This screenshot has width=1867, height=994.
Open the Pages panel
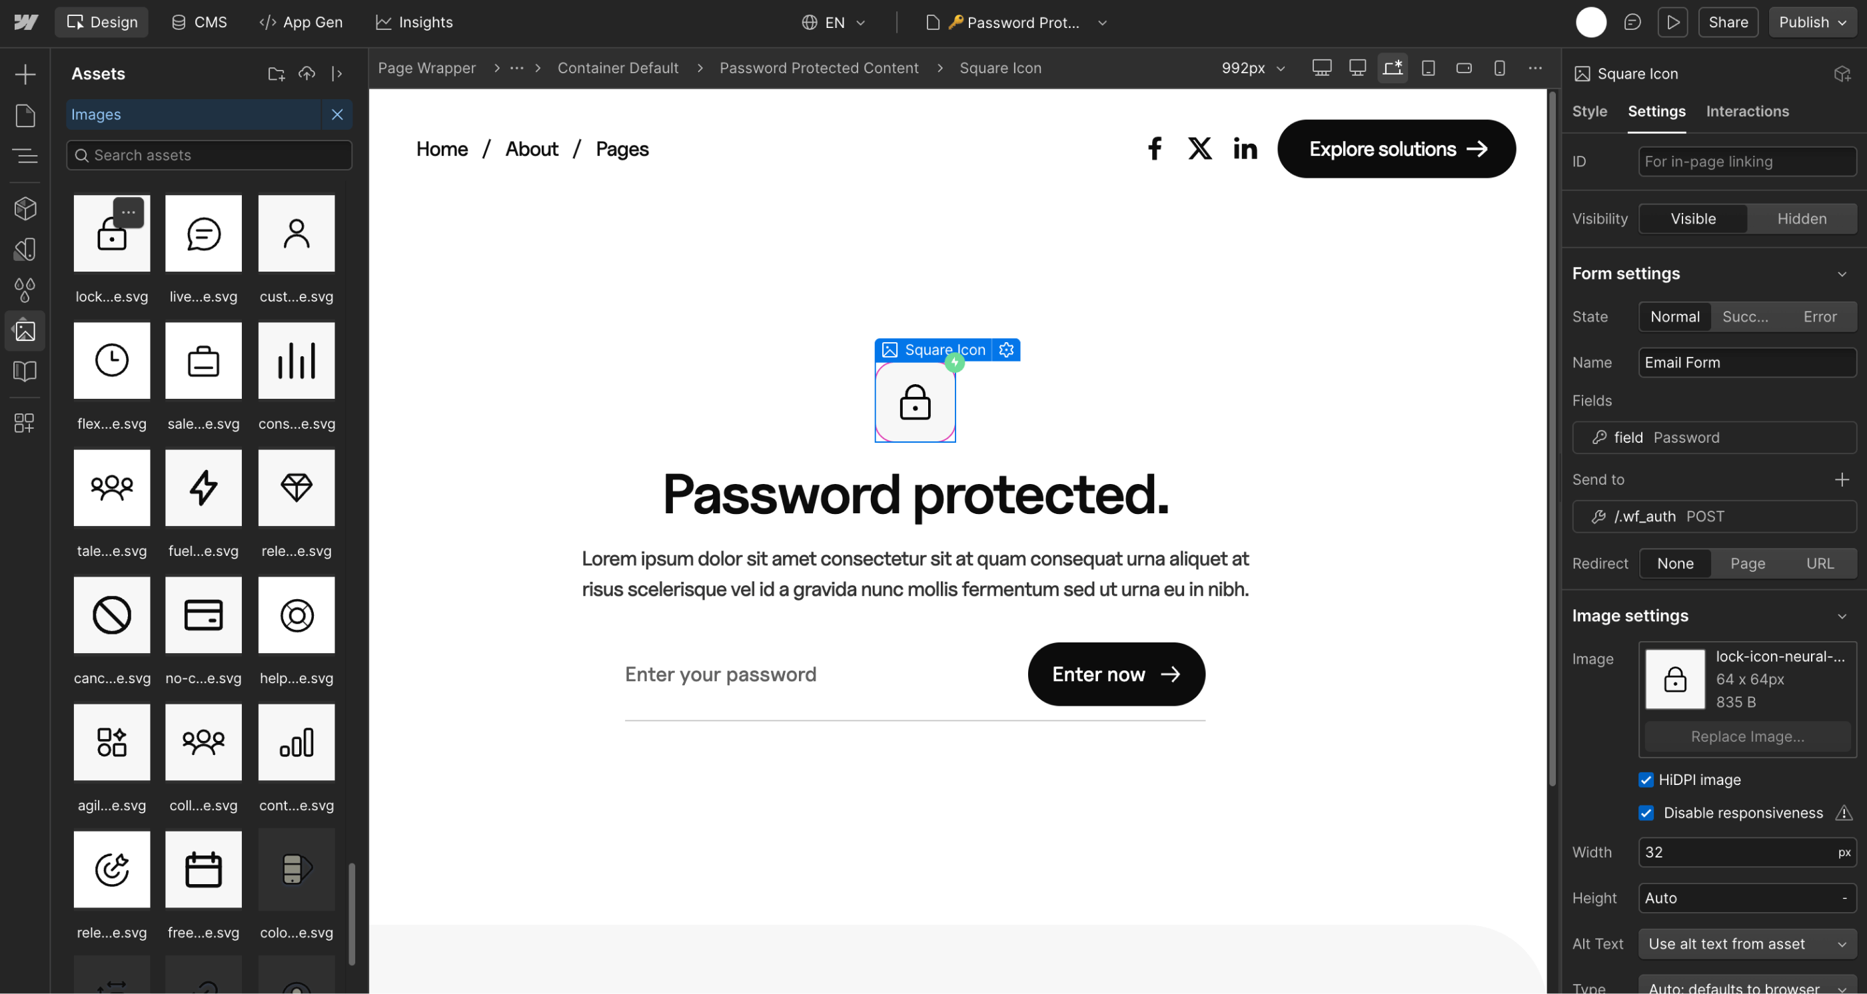point(25,115)
